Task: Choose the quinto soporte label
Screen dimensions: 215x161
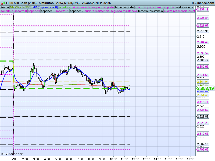Action: pyautogui.click(x=165, y=7)
